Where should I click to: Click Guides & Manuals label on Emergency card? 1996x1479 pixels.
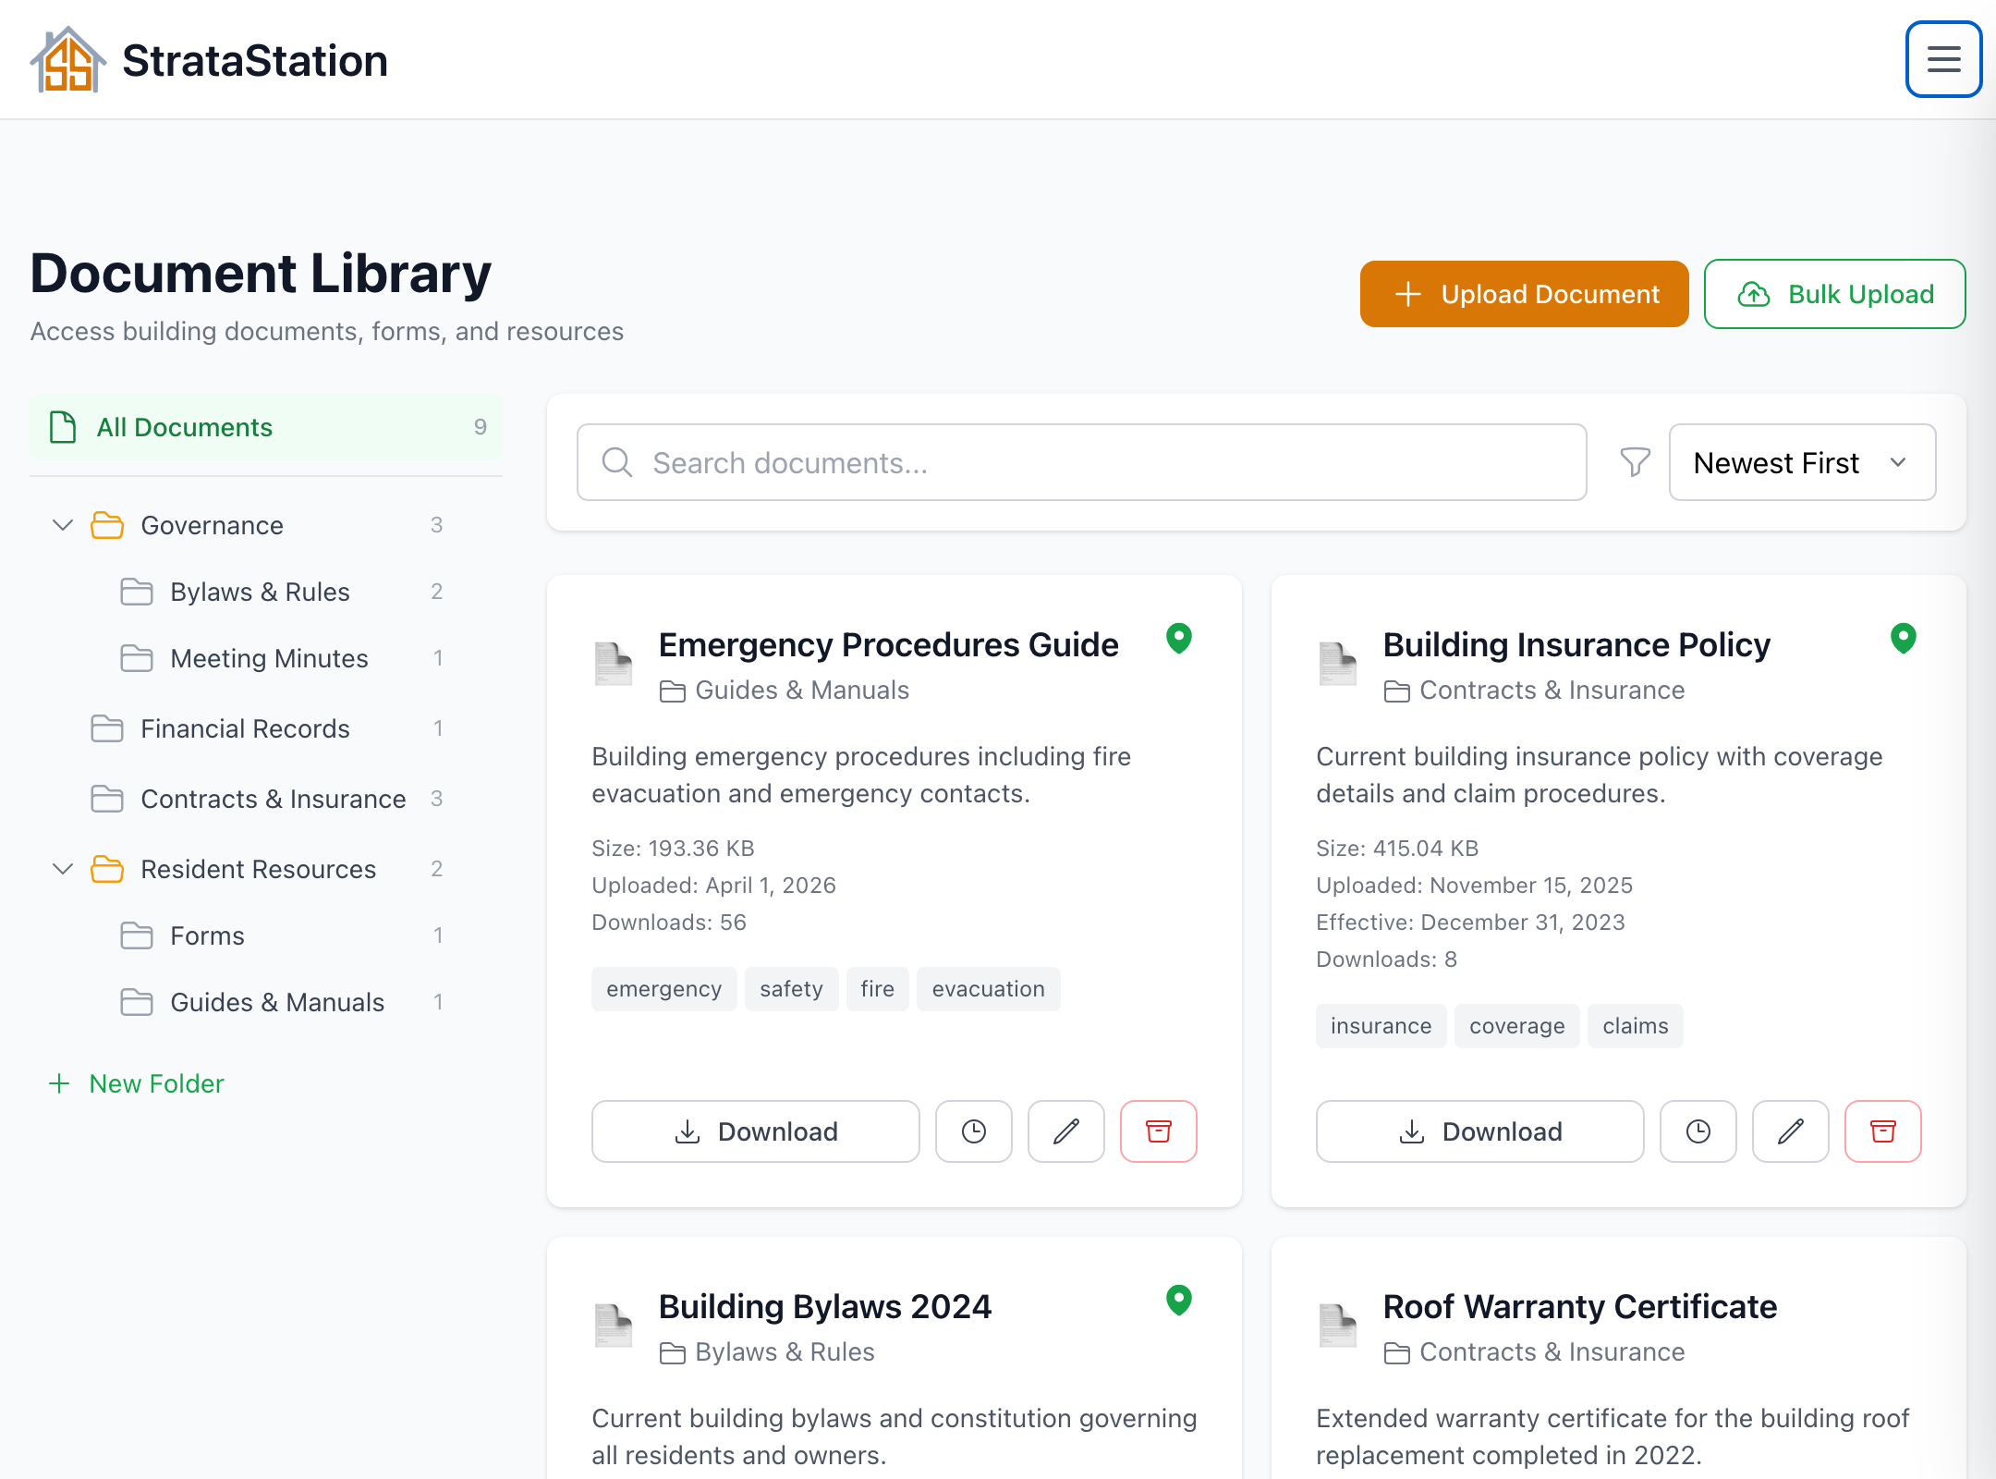[x=802, y=691]
